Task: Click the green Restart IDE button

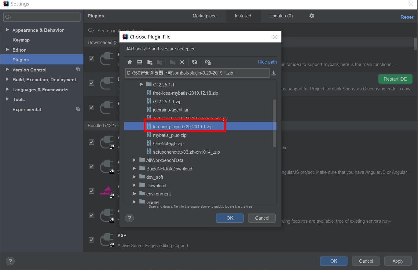Action: coord(395,79)
